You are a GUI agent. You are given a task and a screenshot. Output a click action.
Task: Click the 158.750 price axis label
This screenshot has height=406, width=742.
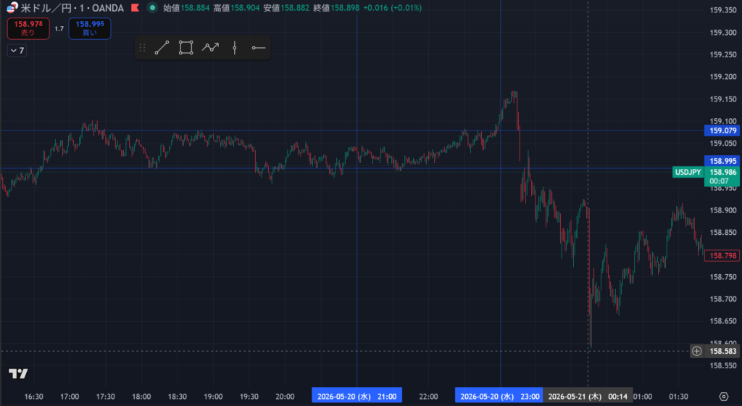point(723,277)
